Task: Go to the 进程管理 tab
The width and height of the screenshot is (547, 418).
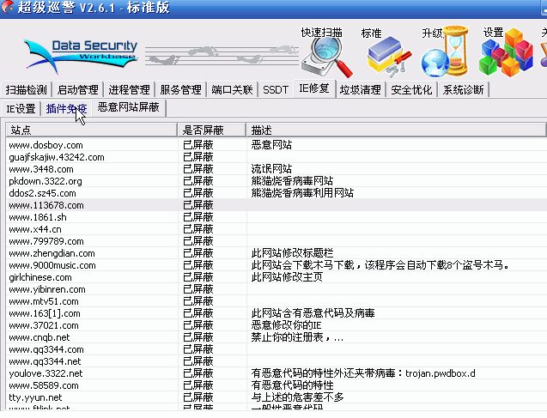Action: 129,89
